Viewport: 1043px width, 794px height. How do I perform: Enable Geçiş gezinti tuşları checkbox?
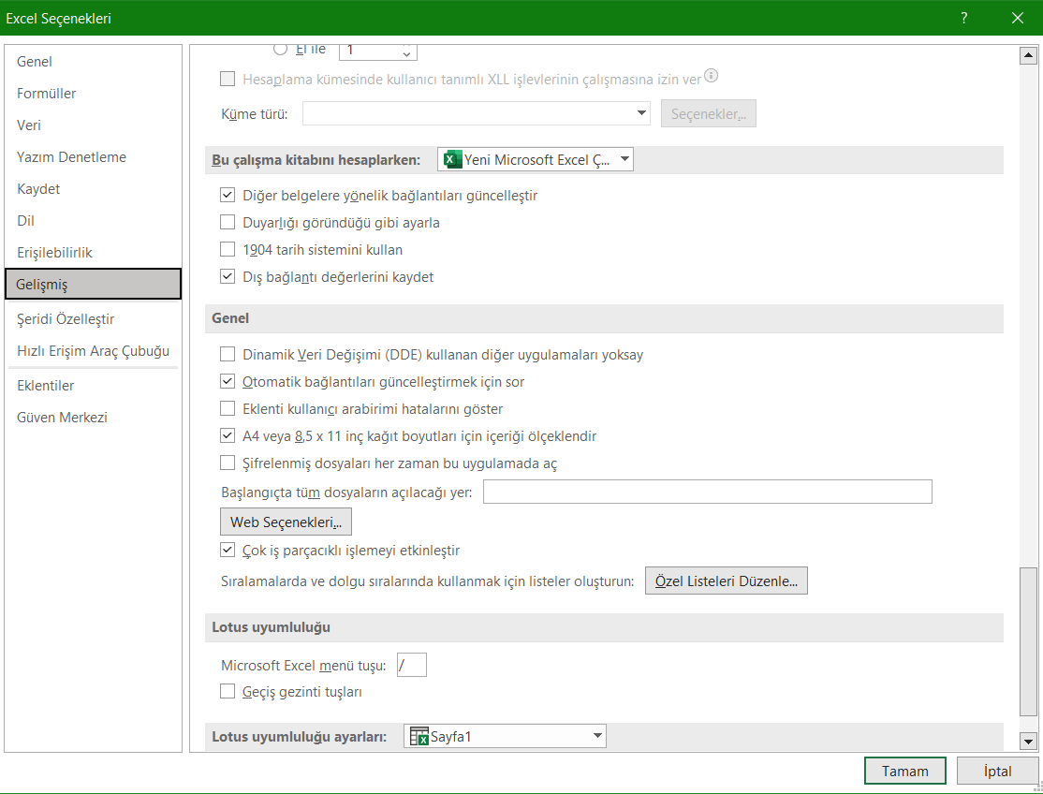coord(228,692)
